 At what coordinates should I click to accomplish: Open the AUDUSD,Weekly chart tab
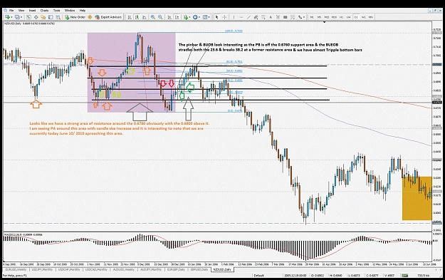click(x=123, y=269)
